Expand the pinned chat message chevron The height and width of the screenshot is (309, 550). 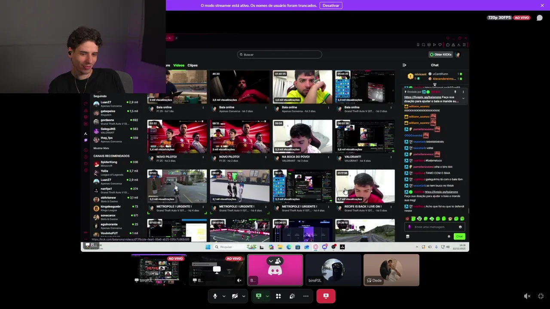pyautogui.click(x=463, y=98)
